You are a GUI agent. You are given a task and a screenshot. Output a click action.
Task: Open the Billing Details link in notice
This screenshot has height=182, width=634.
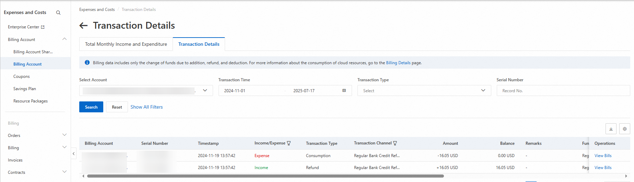[x=398, y=63]
